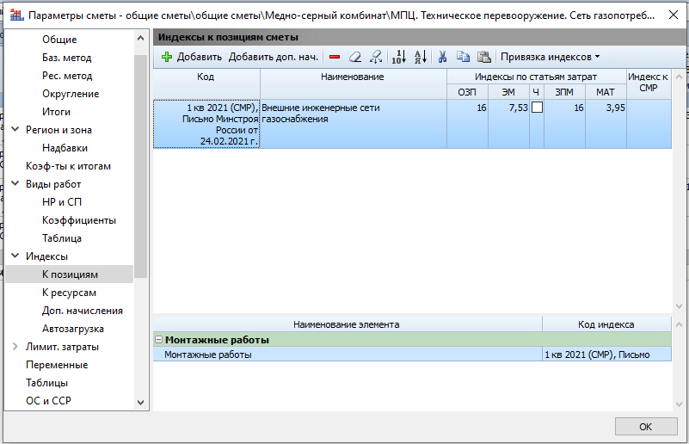Open Итоги section
Viewport: 689px width, 444px height.
[x=56, y=112]
